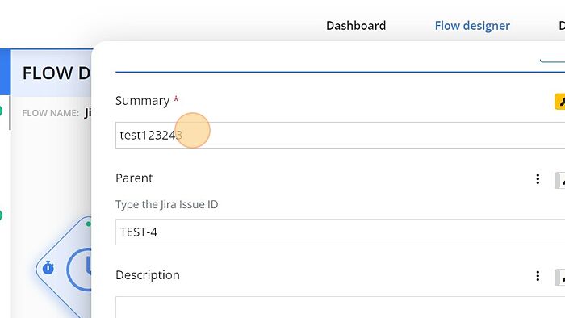
Task: Click the yellow wrench icon beside Summary
Action: [x=560, y=102]
